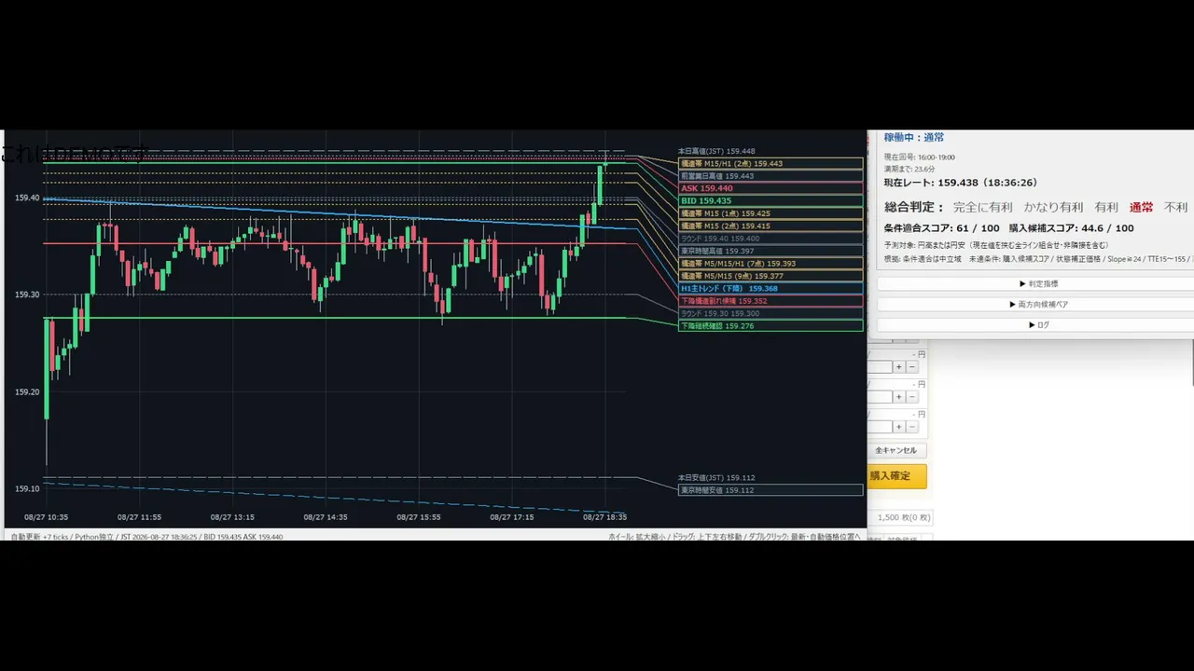Click plus stepper in middle yen row

[x=899, y=397]
